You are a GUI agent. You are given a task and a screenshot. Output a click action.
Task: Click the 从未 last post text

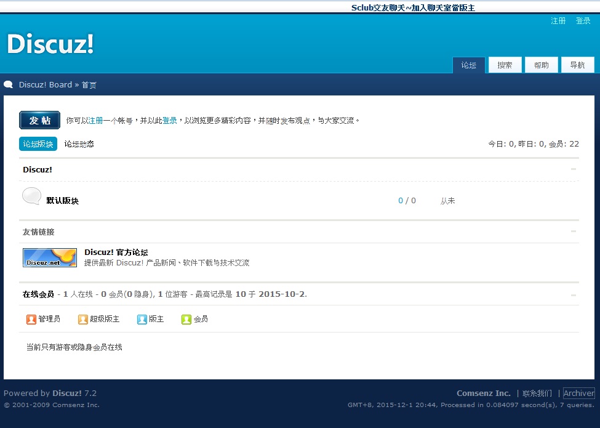(448, 201)
